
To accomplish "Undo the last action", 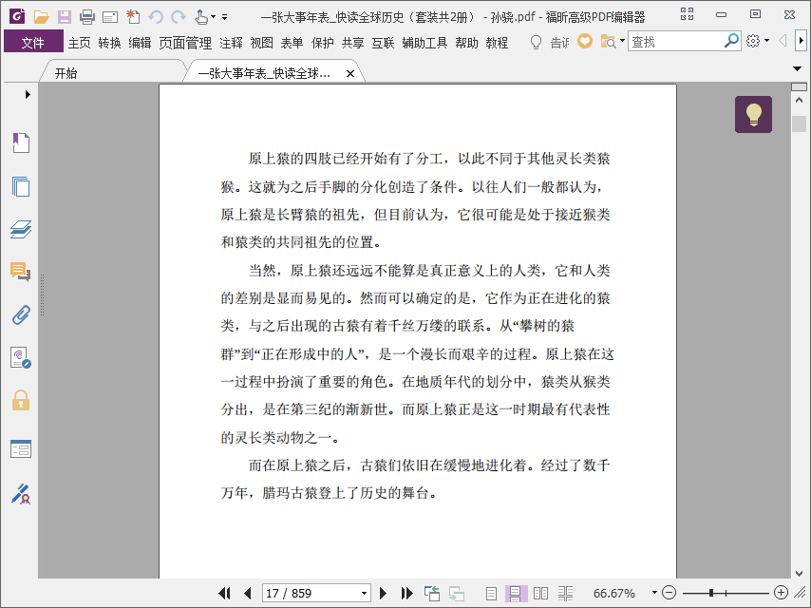I will (x=156, y=17).
